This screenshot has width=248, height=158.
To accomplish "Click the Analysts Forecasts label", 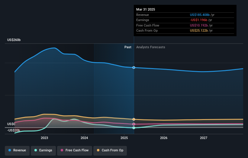I will (150, 47).
